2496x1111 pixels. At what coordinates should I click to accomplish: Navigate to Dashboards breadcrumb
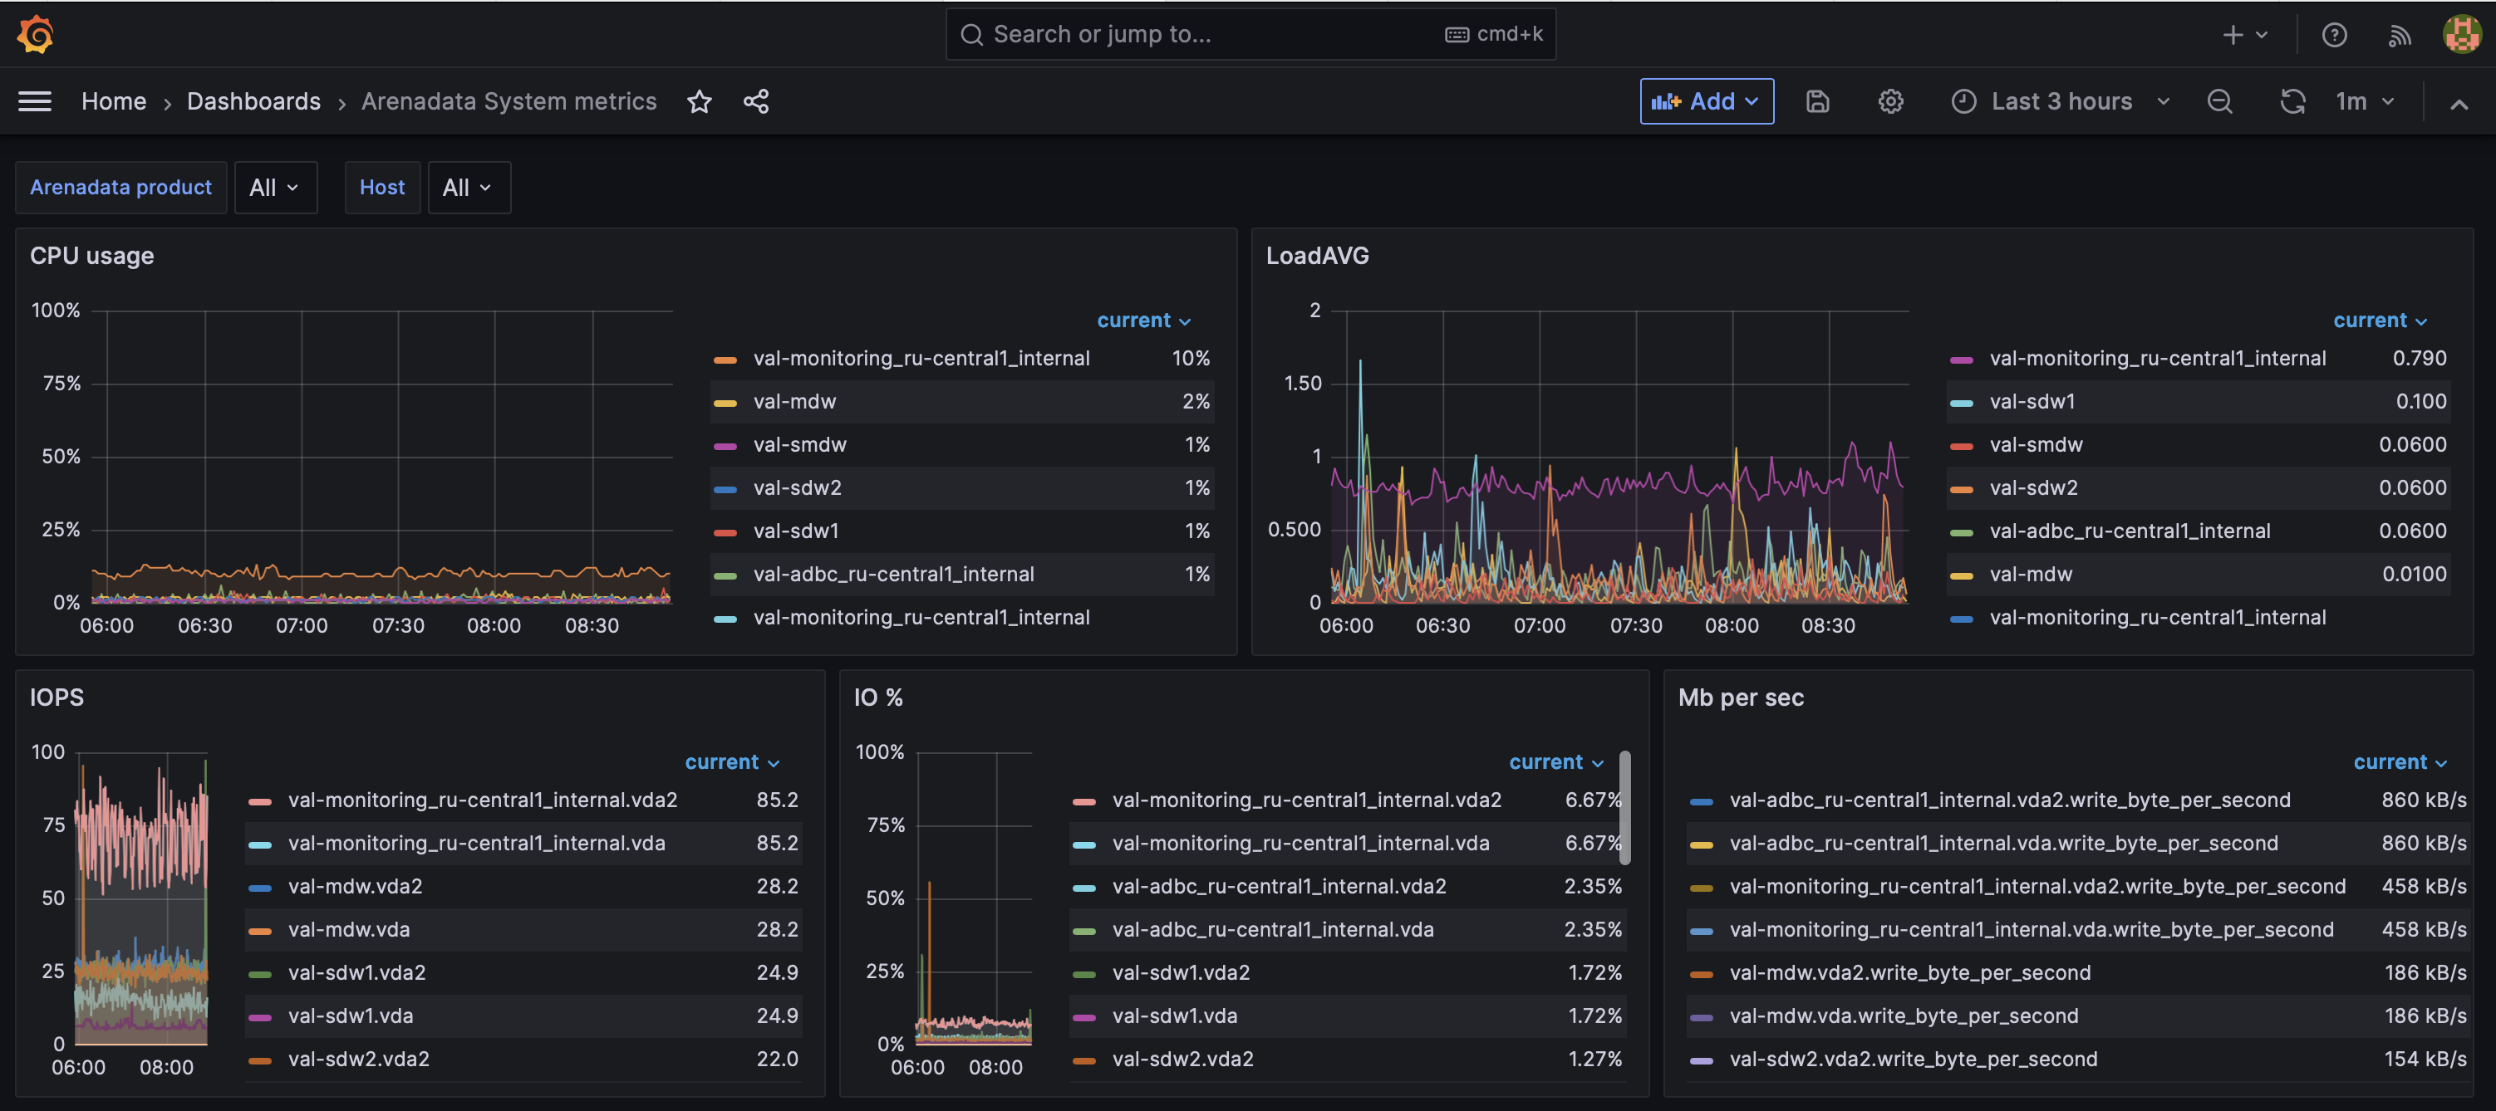click(253, 101)
